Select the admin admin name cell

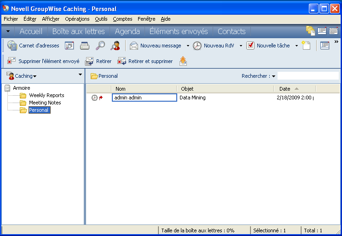[145, 98]
